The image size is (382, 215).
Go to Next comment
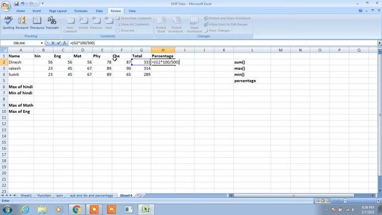[x=109, y=23]
